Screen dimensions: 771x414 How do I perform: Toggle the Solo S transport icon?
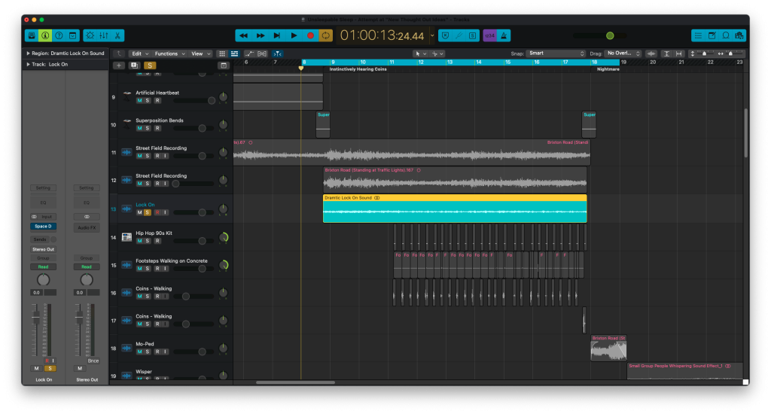(x=473, y=35)
